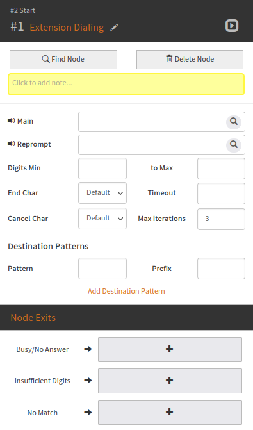Open the Cancel Char dropdown
This screenshot has width=253, height=430.
[102, 219]
